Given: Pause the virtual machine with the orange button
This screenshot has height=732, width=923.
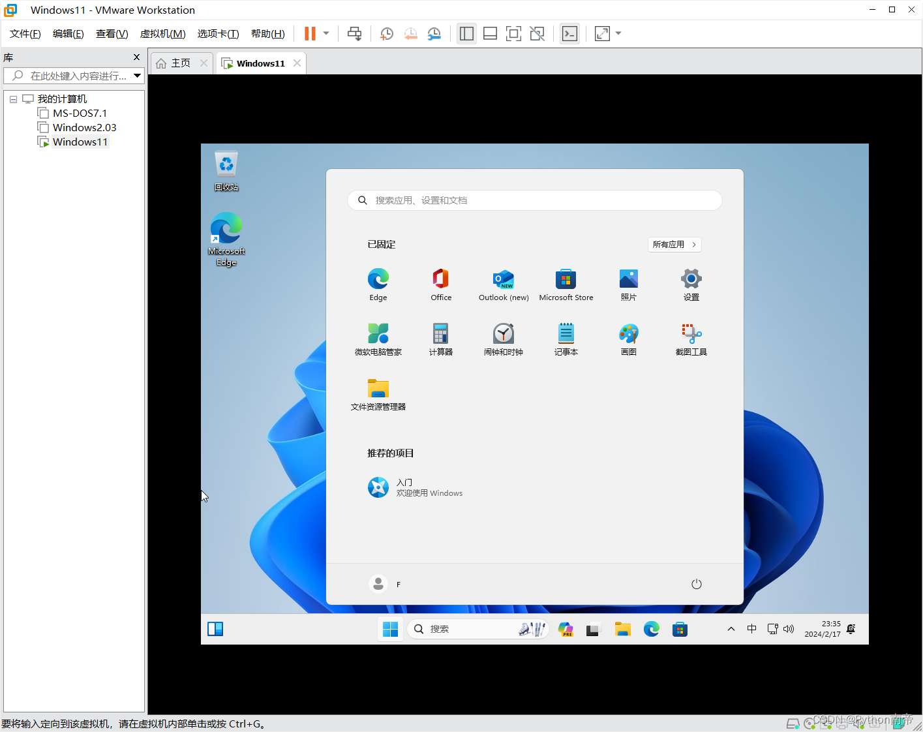Looking at the screenshot, I should 310,34.
